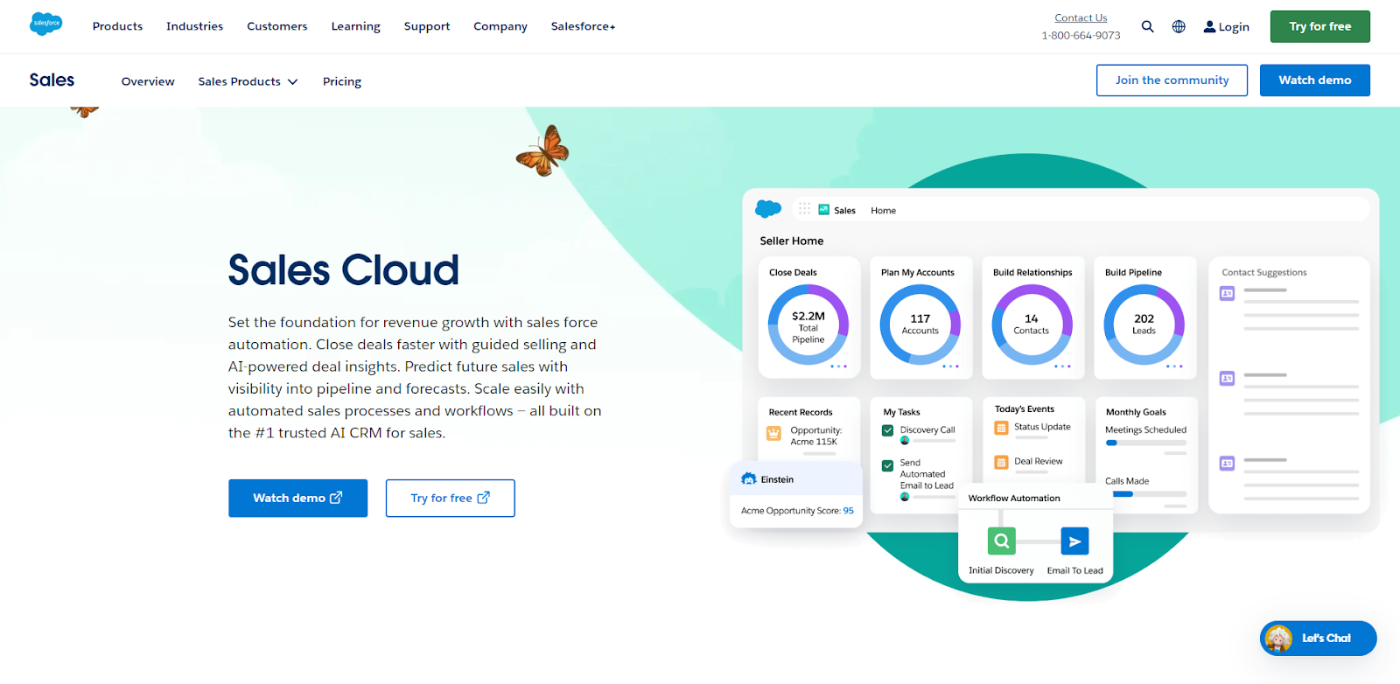1400x684 pixels.
Task: Open the Products menu
Action: click(x=117, y=26)
